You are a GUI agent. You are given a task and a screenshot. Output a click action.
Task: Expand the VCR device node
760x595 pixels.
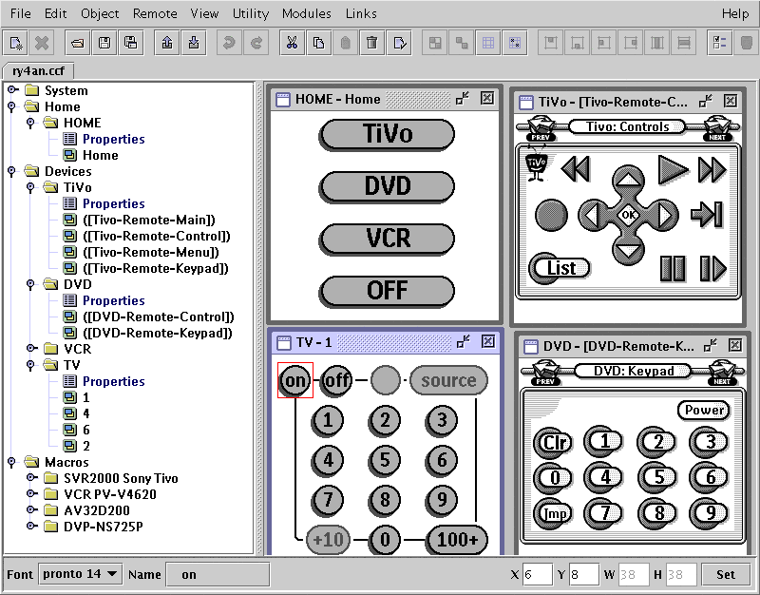tap(31, 348)
